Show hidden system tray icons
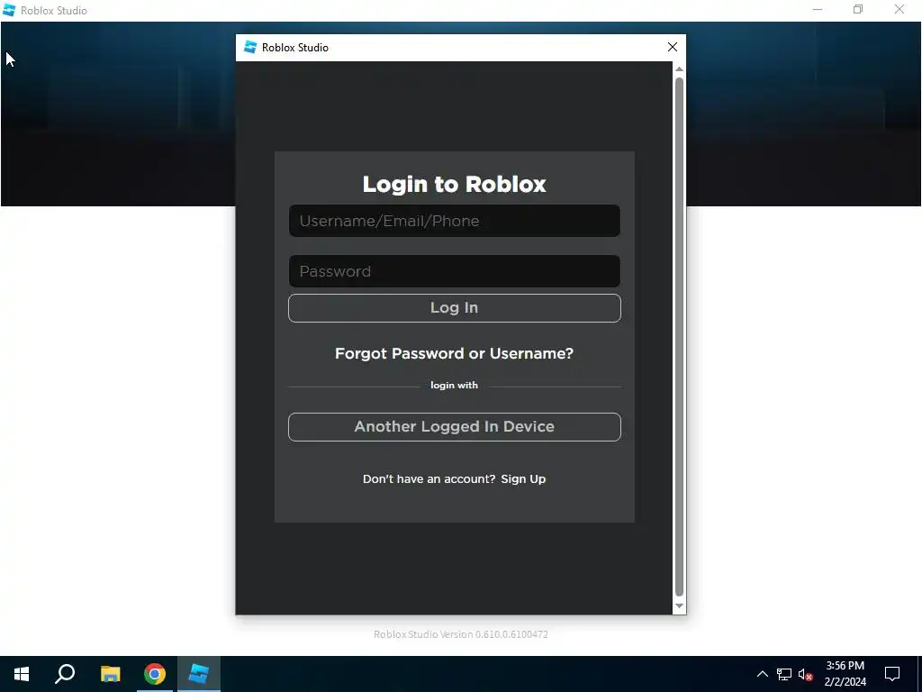The height and width of the screenshot is (692, 922). [x=762, y=674]
